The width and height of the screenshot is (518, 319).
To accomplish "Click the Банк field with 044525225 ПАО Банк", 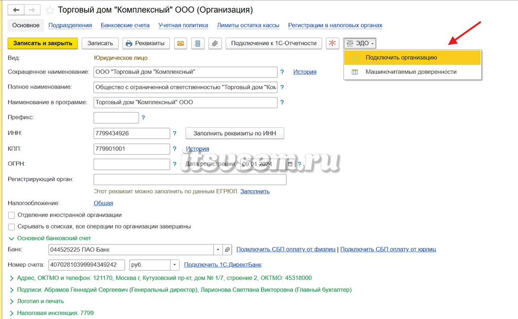I will pos(131,250).
